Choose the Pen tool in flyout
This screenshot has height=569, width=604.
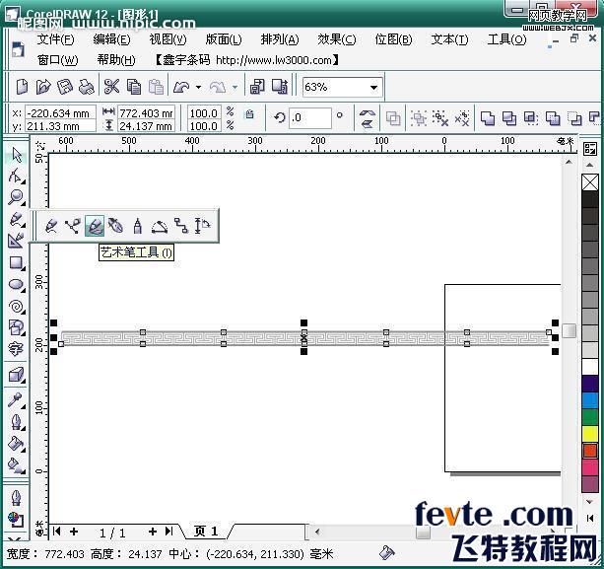pyautogui.click(x=116, y=226)
